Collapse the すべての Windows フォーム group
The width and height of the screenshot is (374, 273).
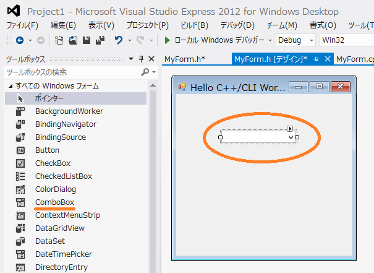click(x=9, y=86)
